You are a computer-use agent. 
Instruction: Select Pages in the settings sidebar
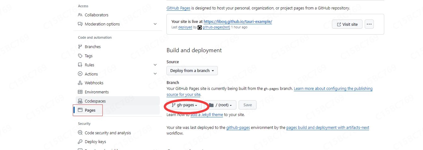(x=90, y=110)
